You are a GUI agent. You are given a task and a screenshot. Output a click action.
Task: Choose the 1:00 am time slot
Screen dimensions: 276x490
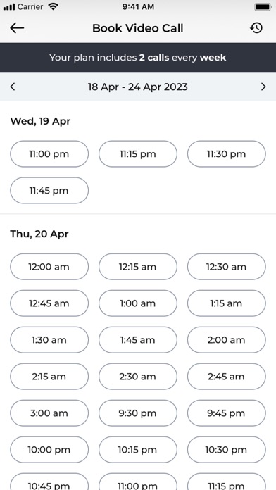point(138,303)
